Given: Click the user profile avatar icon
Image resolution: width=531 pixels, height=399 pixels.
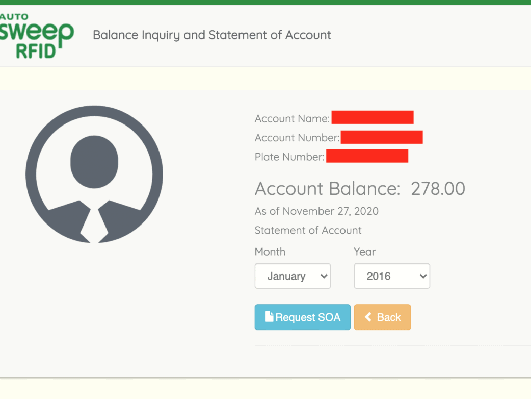Looking at the screenshot, I should (x=94, y=174).
